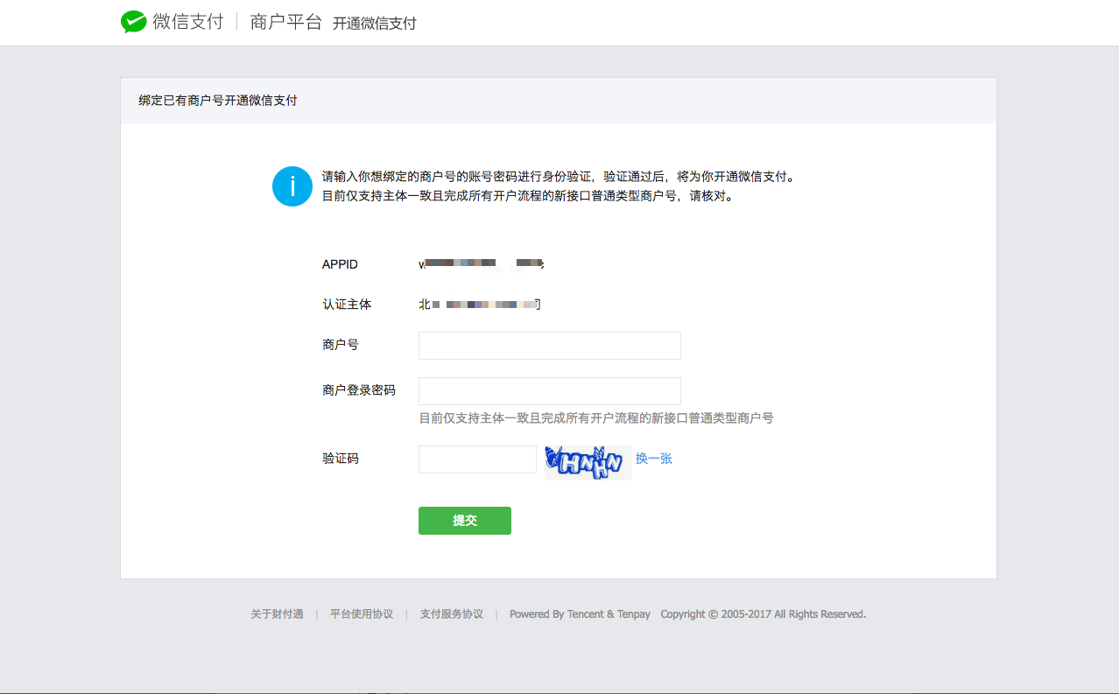
Task: Click the 绑定已有商户号开通微信支付 panel heading
Action: (x=218, y=101)
